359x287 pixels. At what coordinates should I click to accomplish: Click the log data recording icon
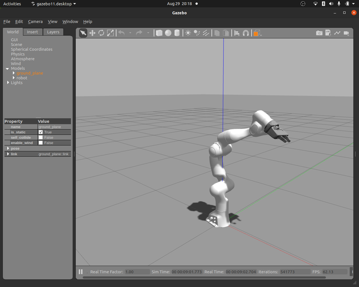click(328, 33)
